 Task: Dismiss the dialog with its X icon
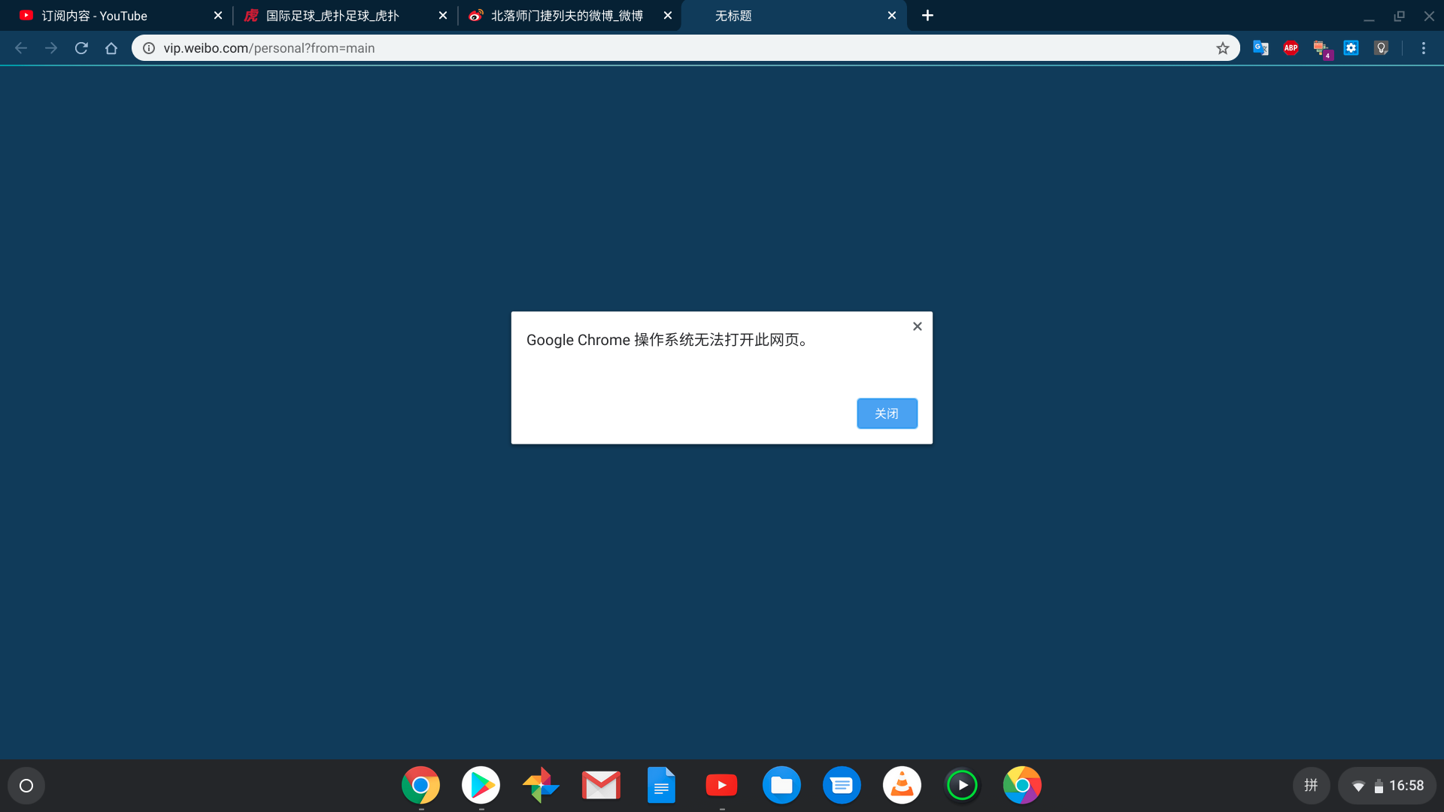point(917,326)
